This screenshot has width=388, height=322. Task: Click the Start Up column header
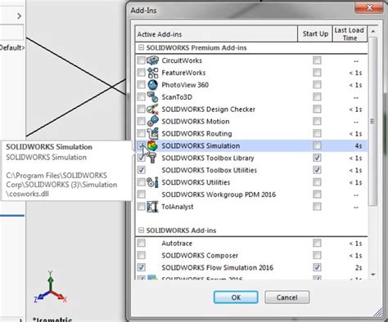coord(315,34)
